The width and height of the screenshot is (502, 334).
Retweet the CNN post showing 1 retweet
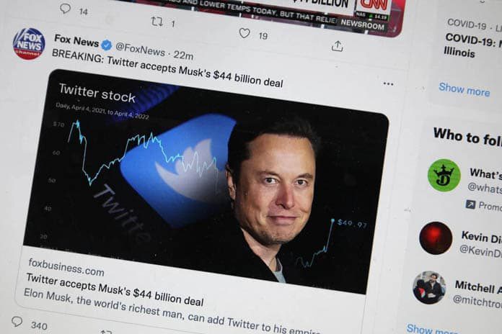[x=157, y=22]
